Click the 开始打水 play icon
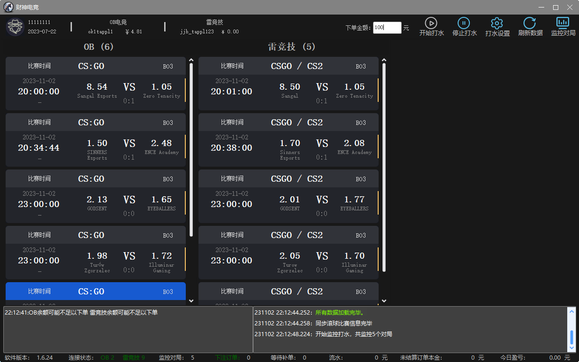Screen dimensions: 579x362 (431, 23)
